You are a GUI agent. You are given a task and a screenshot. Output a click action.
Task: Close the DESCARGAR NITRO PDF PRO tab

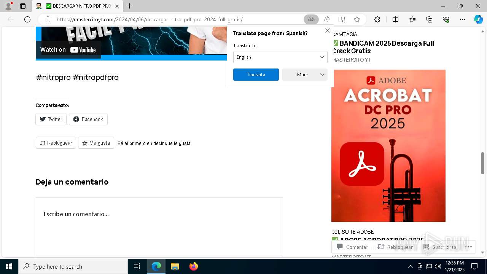[x=117, y=6]
